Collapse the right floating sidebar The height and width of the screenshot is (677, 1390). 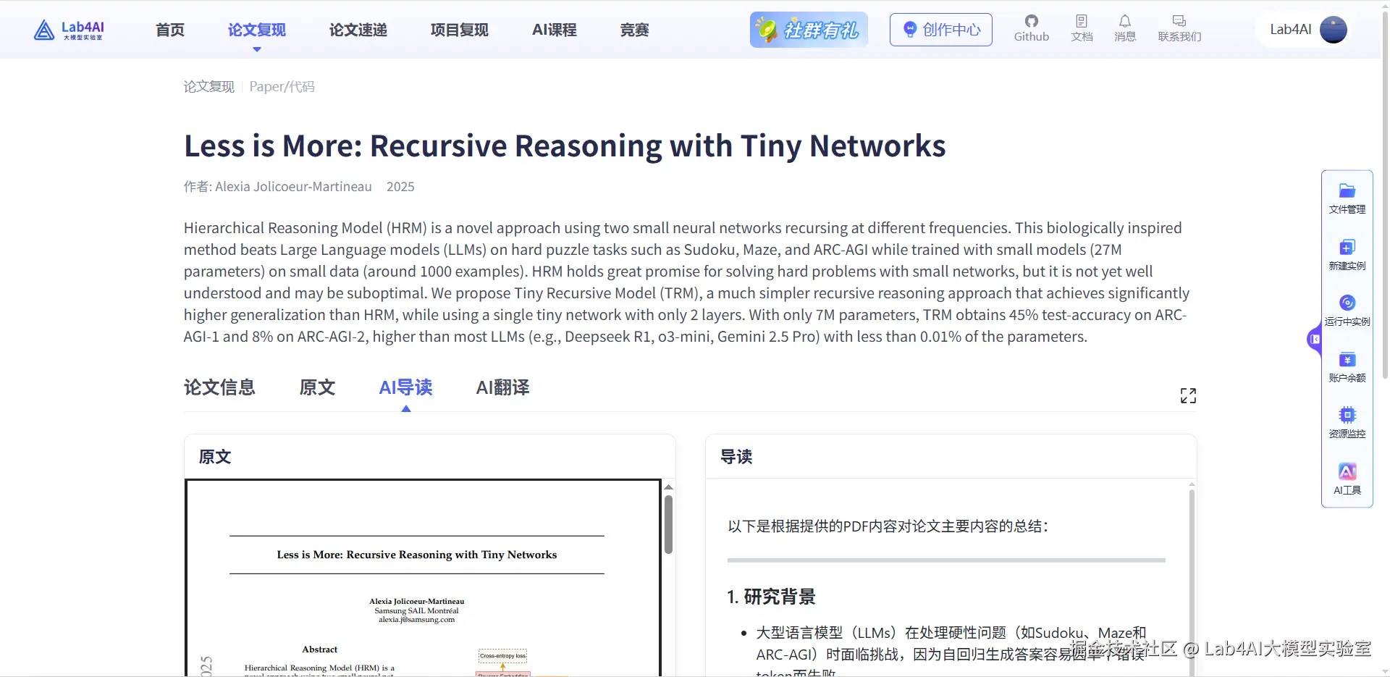pyautogui.click(x=1315, y=339)
